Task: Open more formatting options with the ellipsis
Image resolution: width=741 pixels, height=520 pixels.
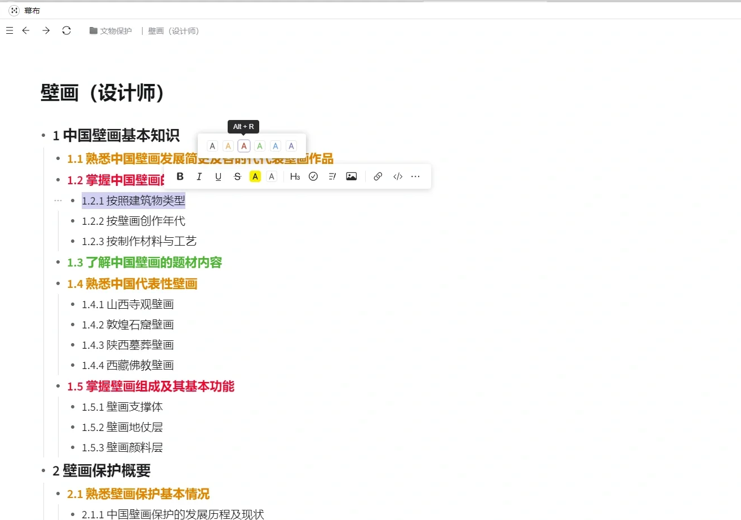Action: tap(415, 176)
